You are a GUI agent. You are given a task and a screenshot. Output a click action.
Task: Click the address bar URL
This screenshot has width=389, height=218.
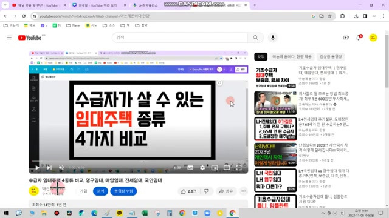click(x=95, y=16)
